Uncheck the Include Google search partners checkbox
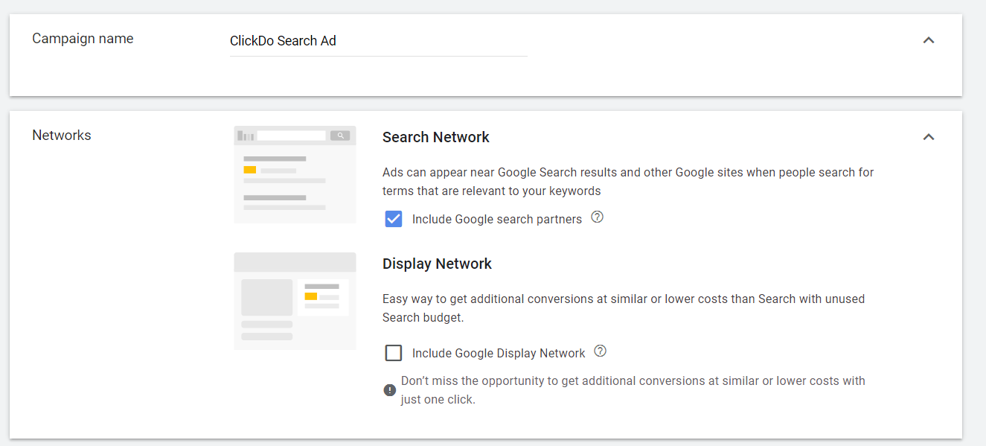This screenshot has width=986, height=446. pos(394,219)
